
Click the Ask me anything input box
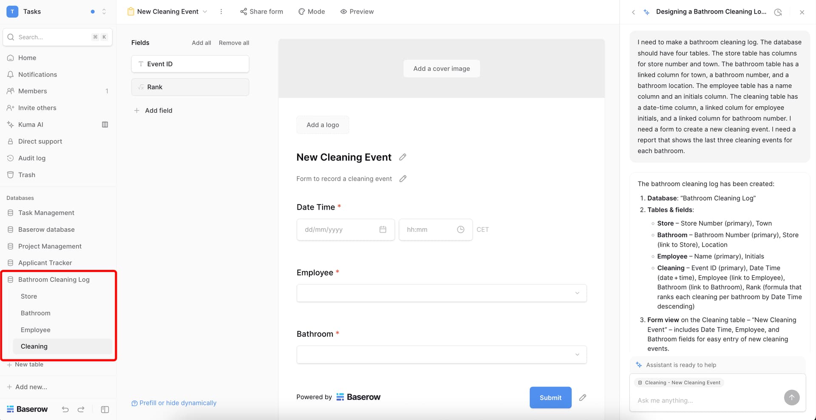click(705, 400)
